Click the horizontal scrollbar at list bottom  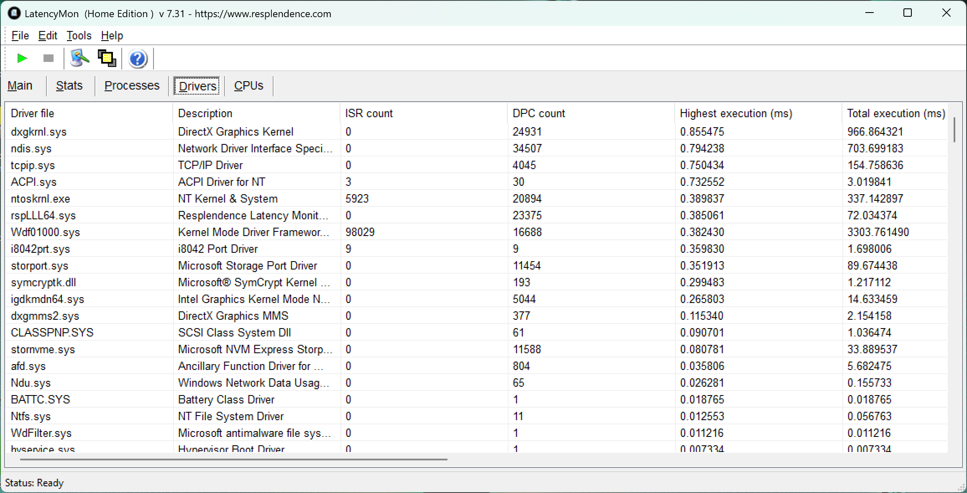coord(233,460)
